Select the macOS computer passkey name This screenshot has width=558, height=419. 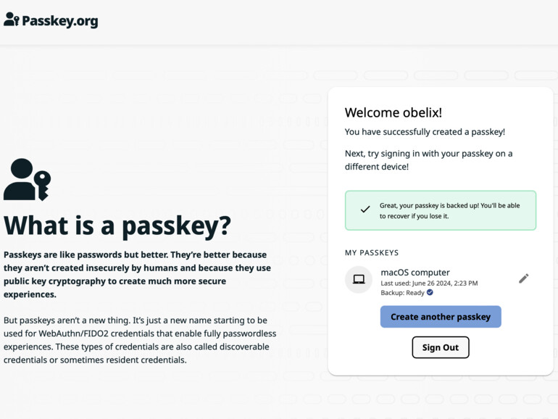pyautogui.click(x=415, y=273)
